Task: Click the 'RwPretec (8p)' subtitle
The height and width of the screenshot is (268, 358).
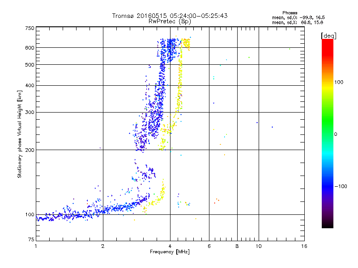Action: tap(170, 21)
